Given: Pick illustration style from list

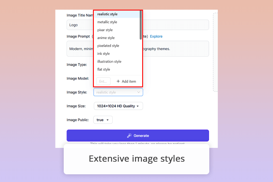Looking at the screenshot, I should 117,61.
